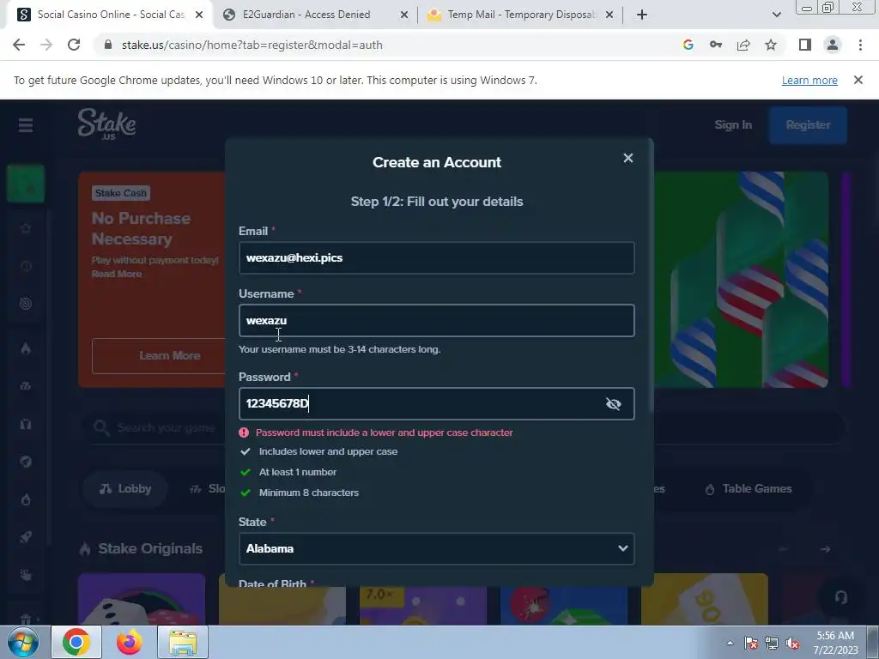Click the site lock icon
Screen dimensions: 879x659
[108, 45]
